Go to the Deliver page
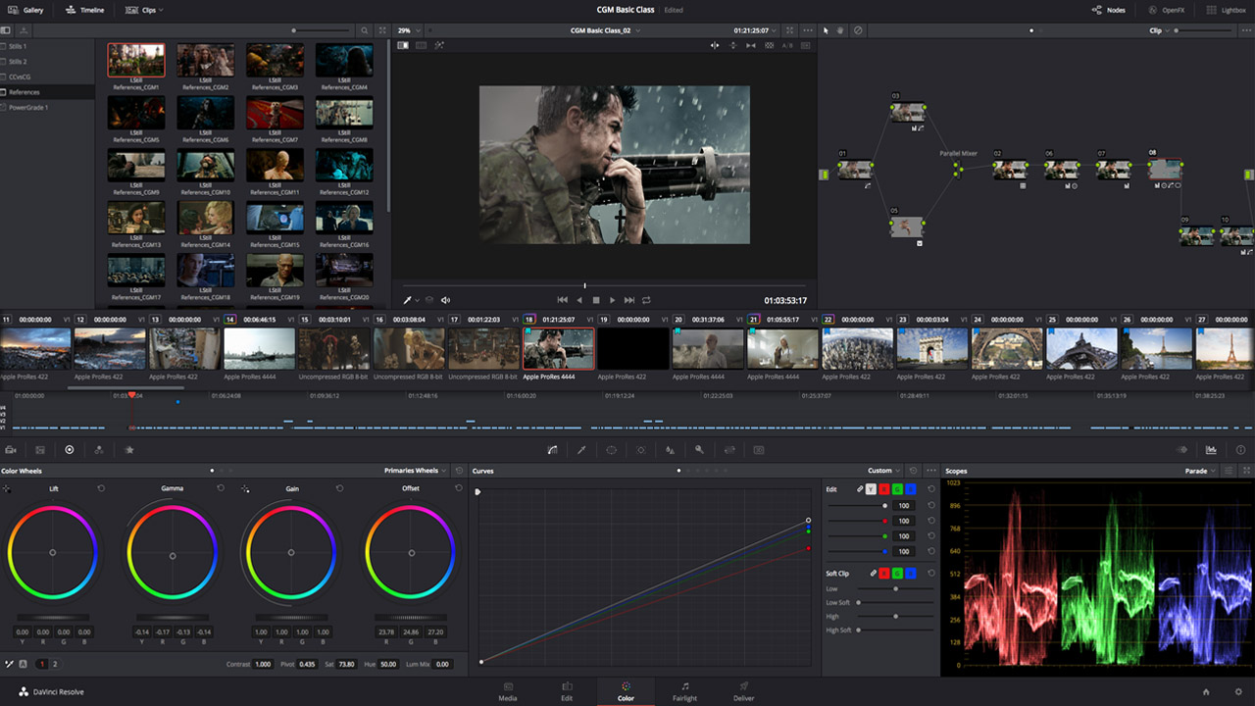 click(x=744, y=691)
